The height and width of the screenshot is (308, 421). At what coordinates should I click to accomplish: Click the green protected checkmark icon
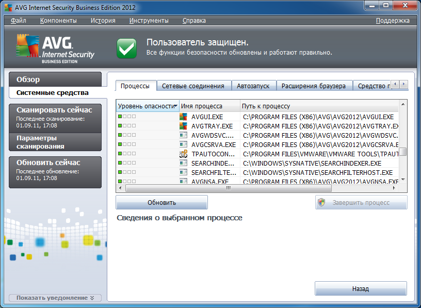pos(126,48)
